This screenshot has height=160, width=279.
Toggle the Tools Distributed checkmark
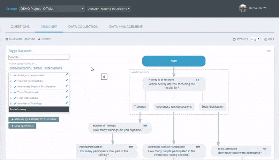(15, 92)
